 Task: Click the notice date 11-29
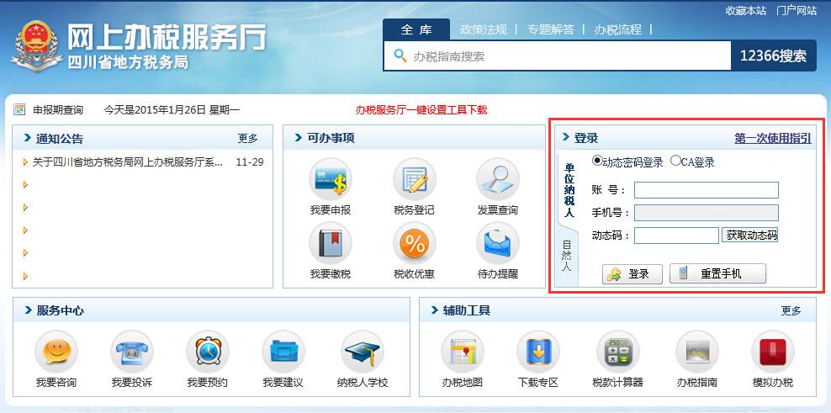point(250,162)
